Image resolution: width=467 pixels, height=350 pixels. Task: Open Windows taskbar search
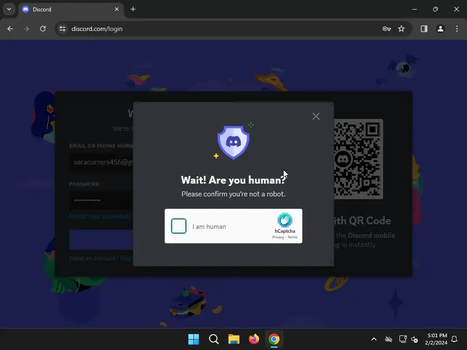(214, 339)
